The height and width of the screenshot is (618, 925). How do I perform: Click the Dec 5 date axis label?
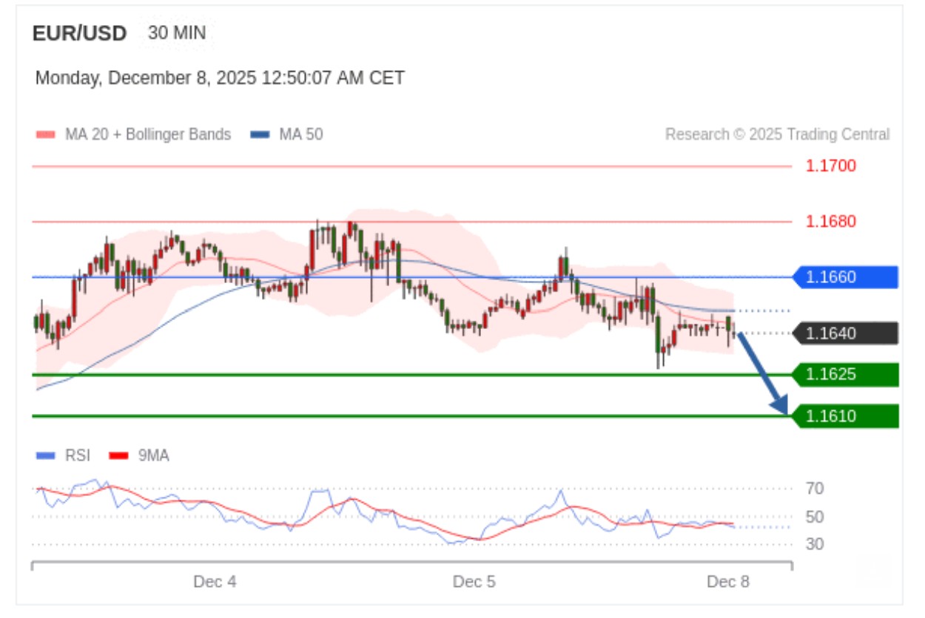pyautogui.click(x=474, y=582)
